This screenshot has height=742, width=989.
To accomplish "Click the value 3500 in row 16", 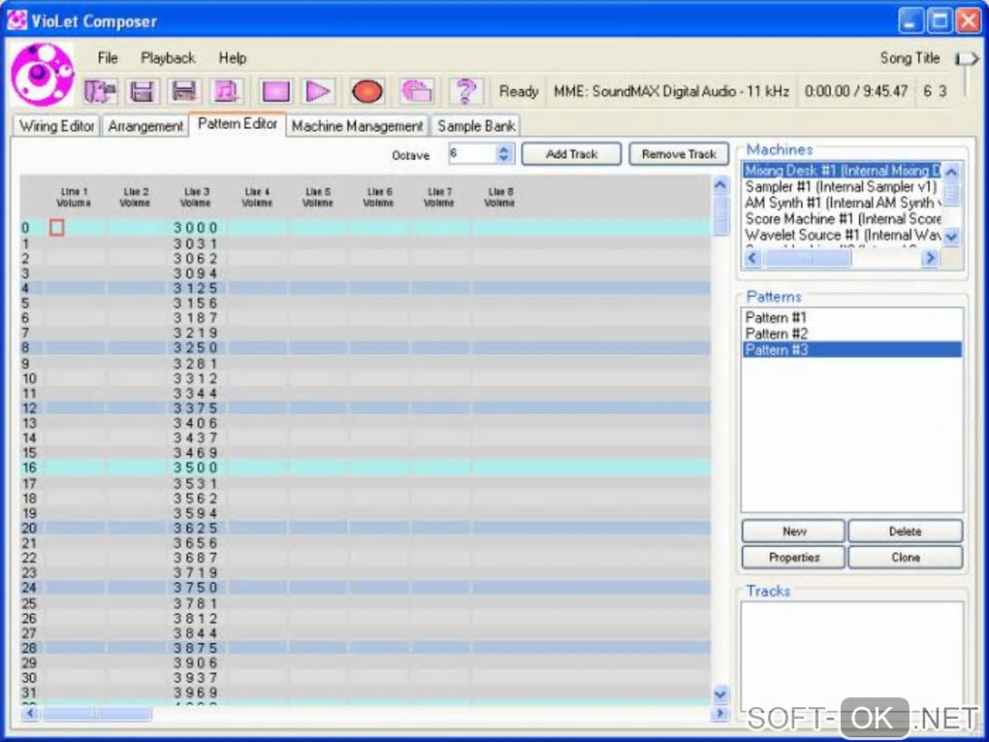I will pyautogui.click(x=196, y=468).
